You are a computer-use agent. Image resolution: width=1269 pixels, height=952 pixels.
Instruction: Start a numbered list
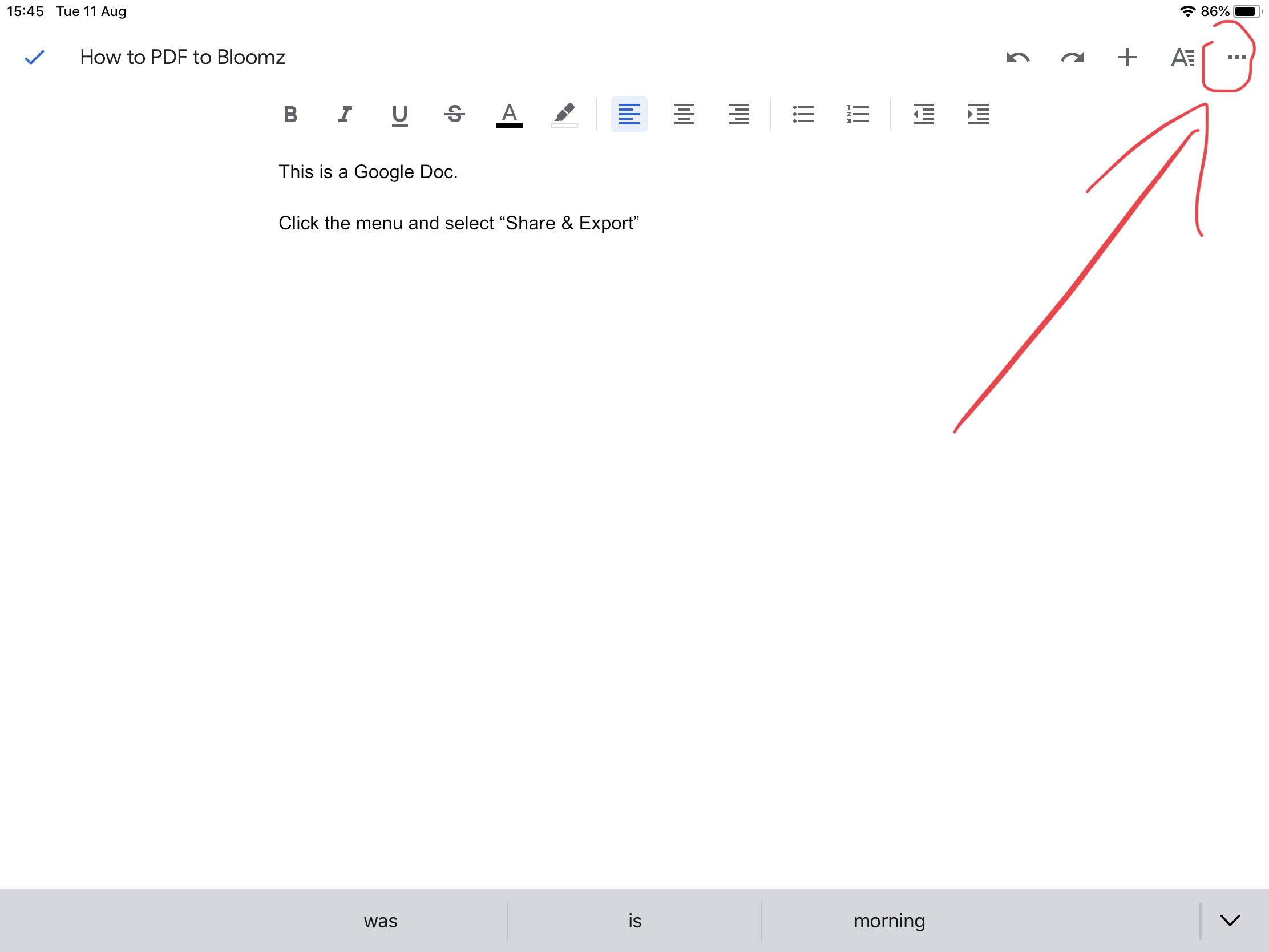[x=858, y=115]
